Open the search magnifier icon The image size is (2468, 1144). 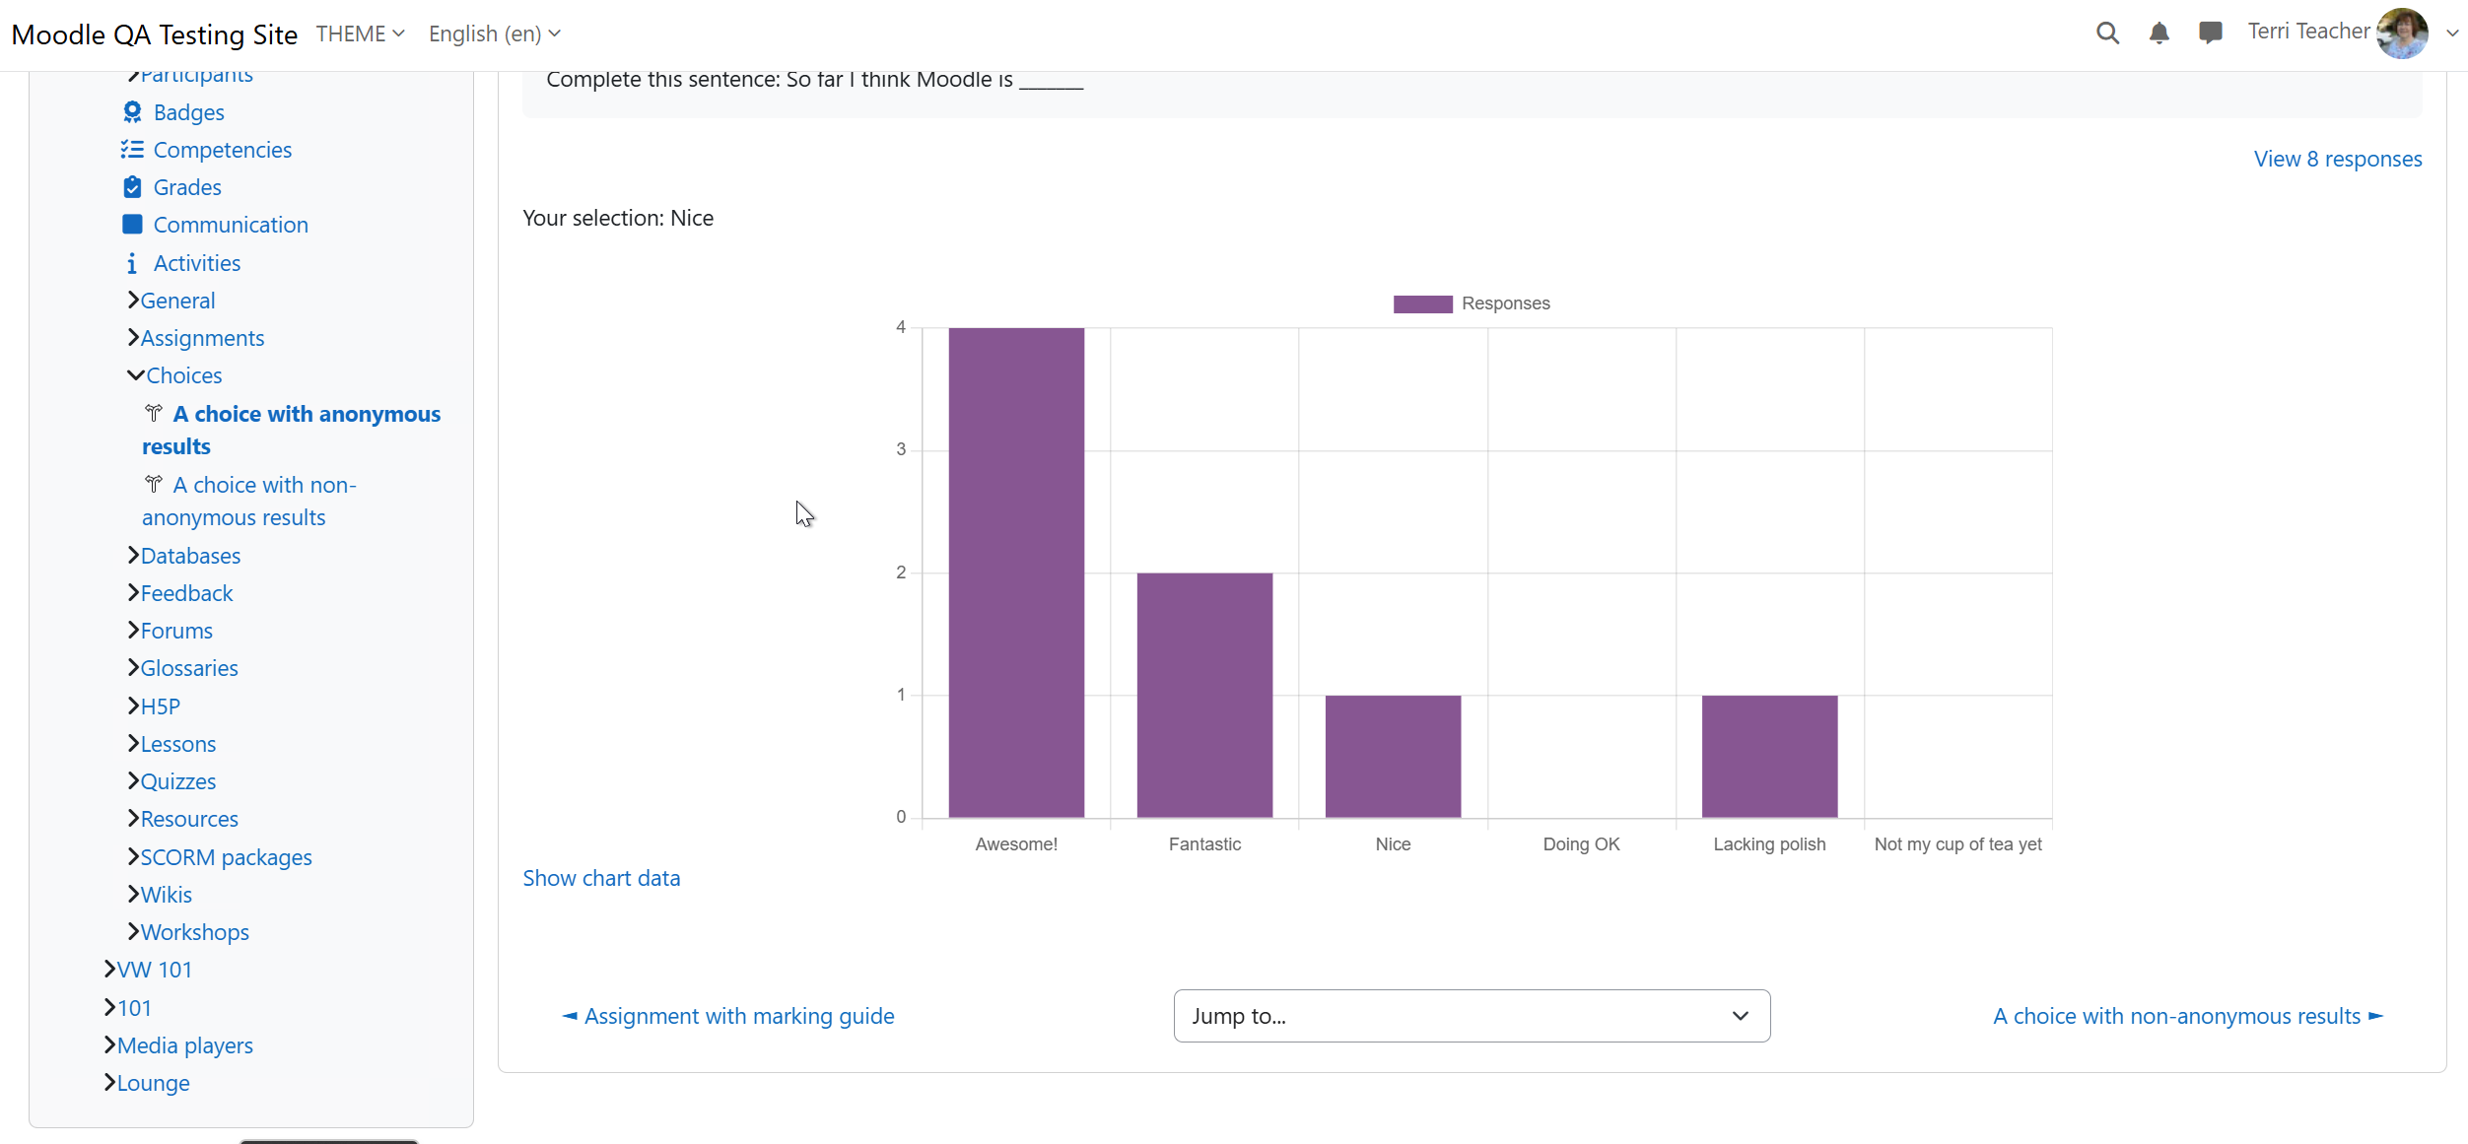click(2107, 34)
